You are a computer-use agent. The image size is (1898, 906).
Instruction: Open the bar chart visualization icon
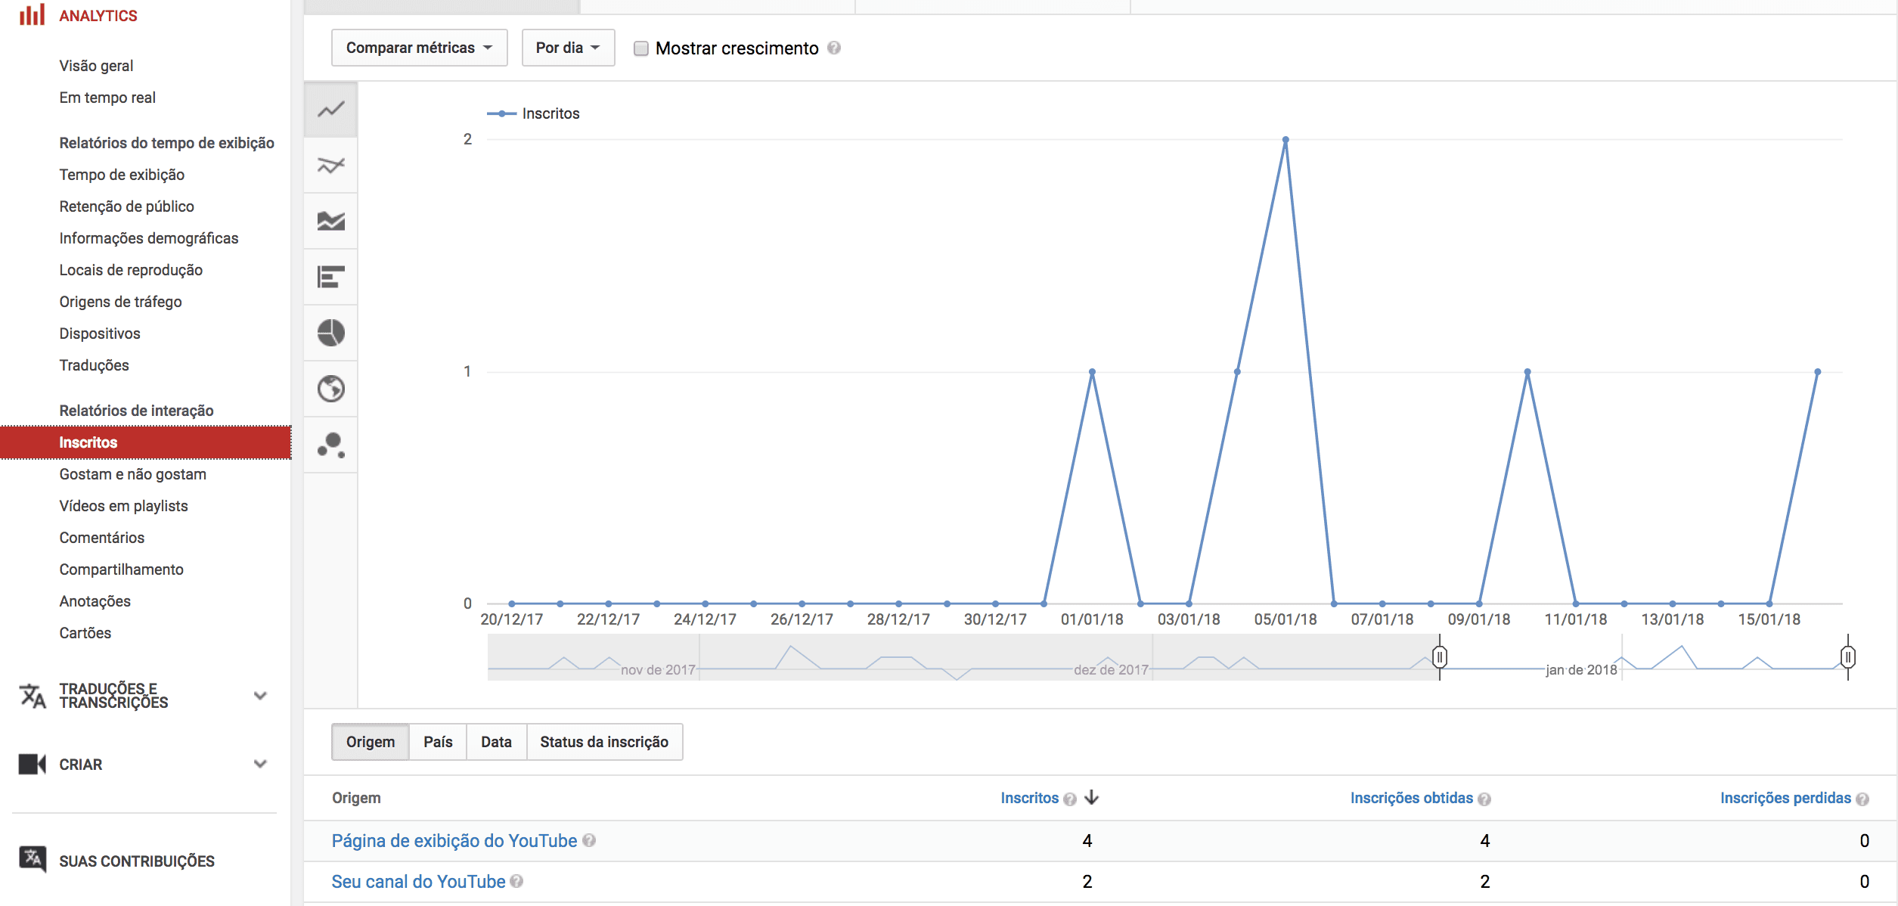[330, 277]
